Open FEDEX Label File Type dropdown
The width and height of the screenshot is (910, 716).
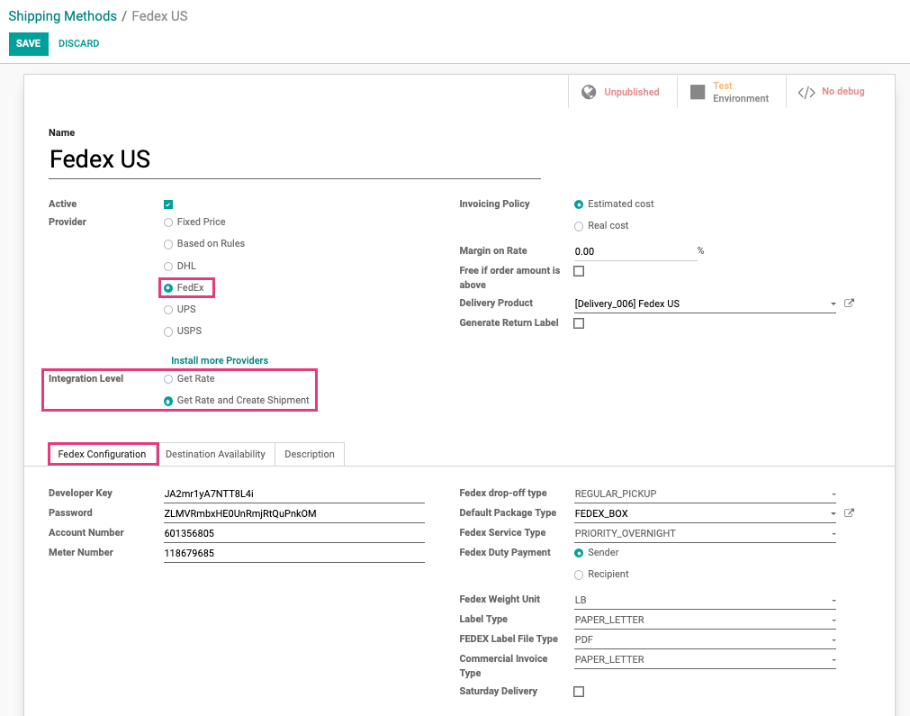[705, 639]
